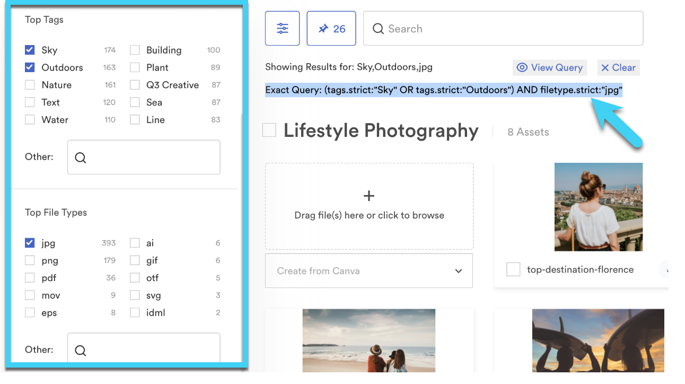Click the eye icon on View Query
Viewport: 685px width, 384px height.
tap(522, 67)
